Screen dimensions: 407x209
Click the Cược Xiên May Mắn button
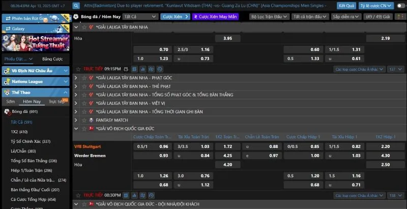pyautogui.click(x=216, y=16)
